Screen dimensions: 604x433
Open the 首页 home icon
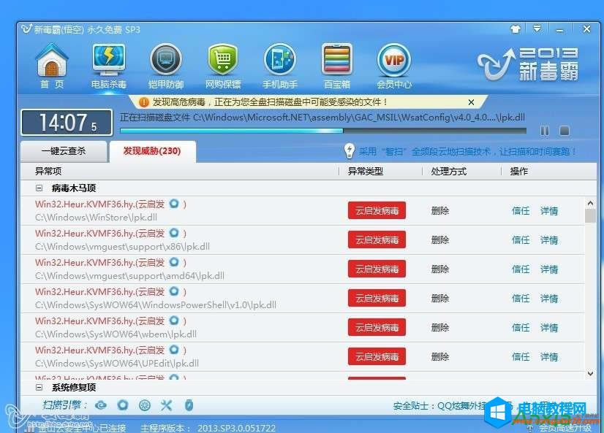coord(51,64)
